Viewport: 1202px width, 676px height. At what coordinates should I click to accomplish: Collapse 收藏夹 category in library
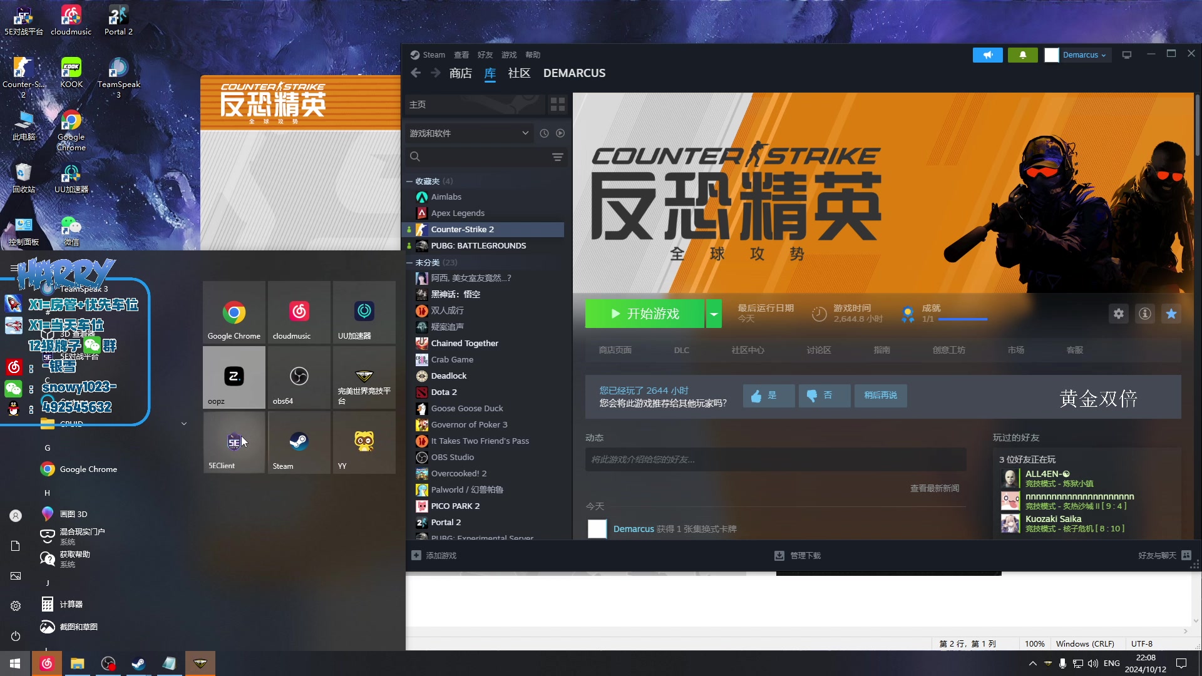point(409,182)
